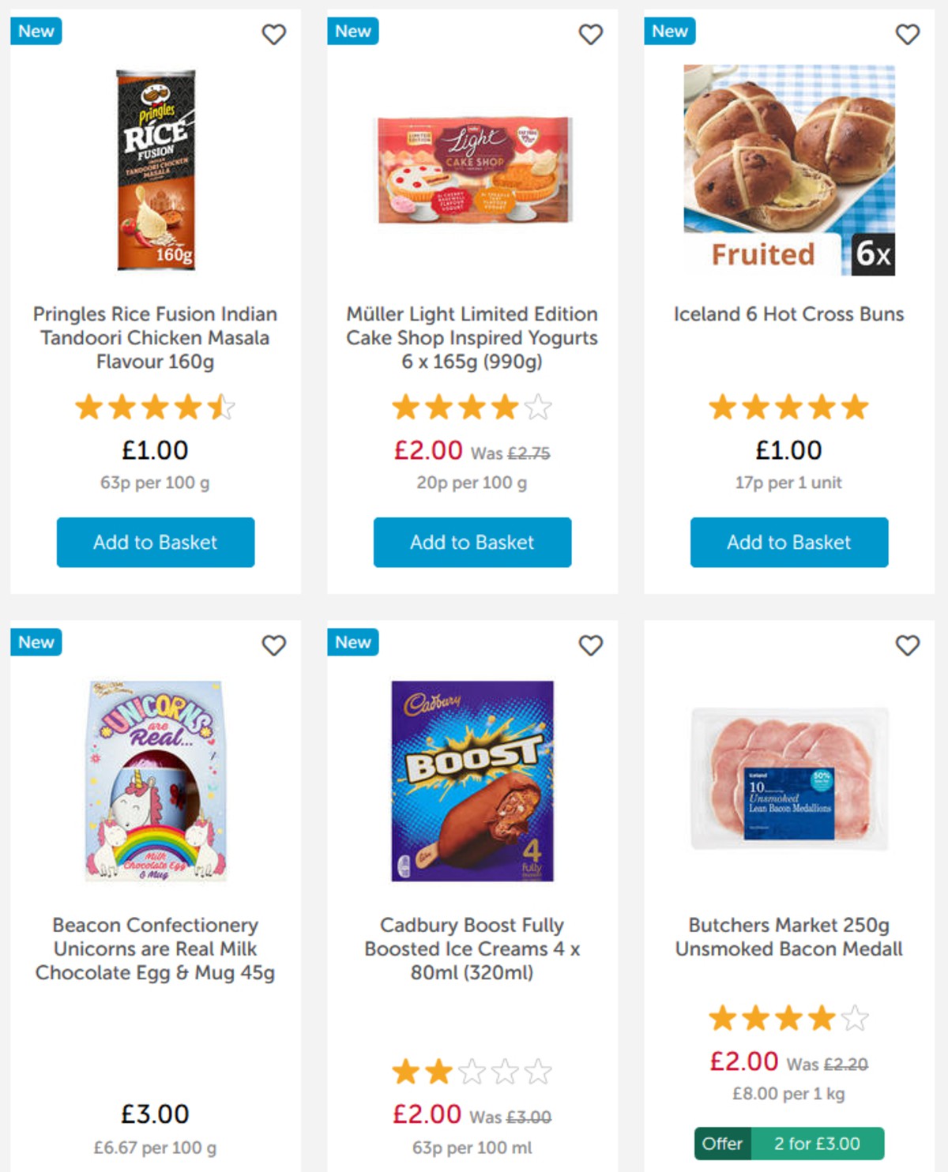Click the 2 for £3.00 offer badge
Viewport: 948px width, 1172px height.
789,1144
